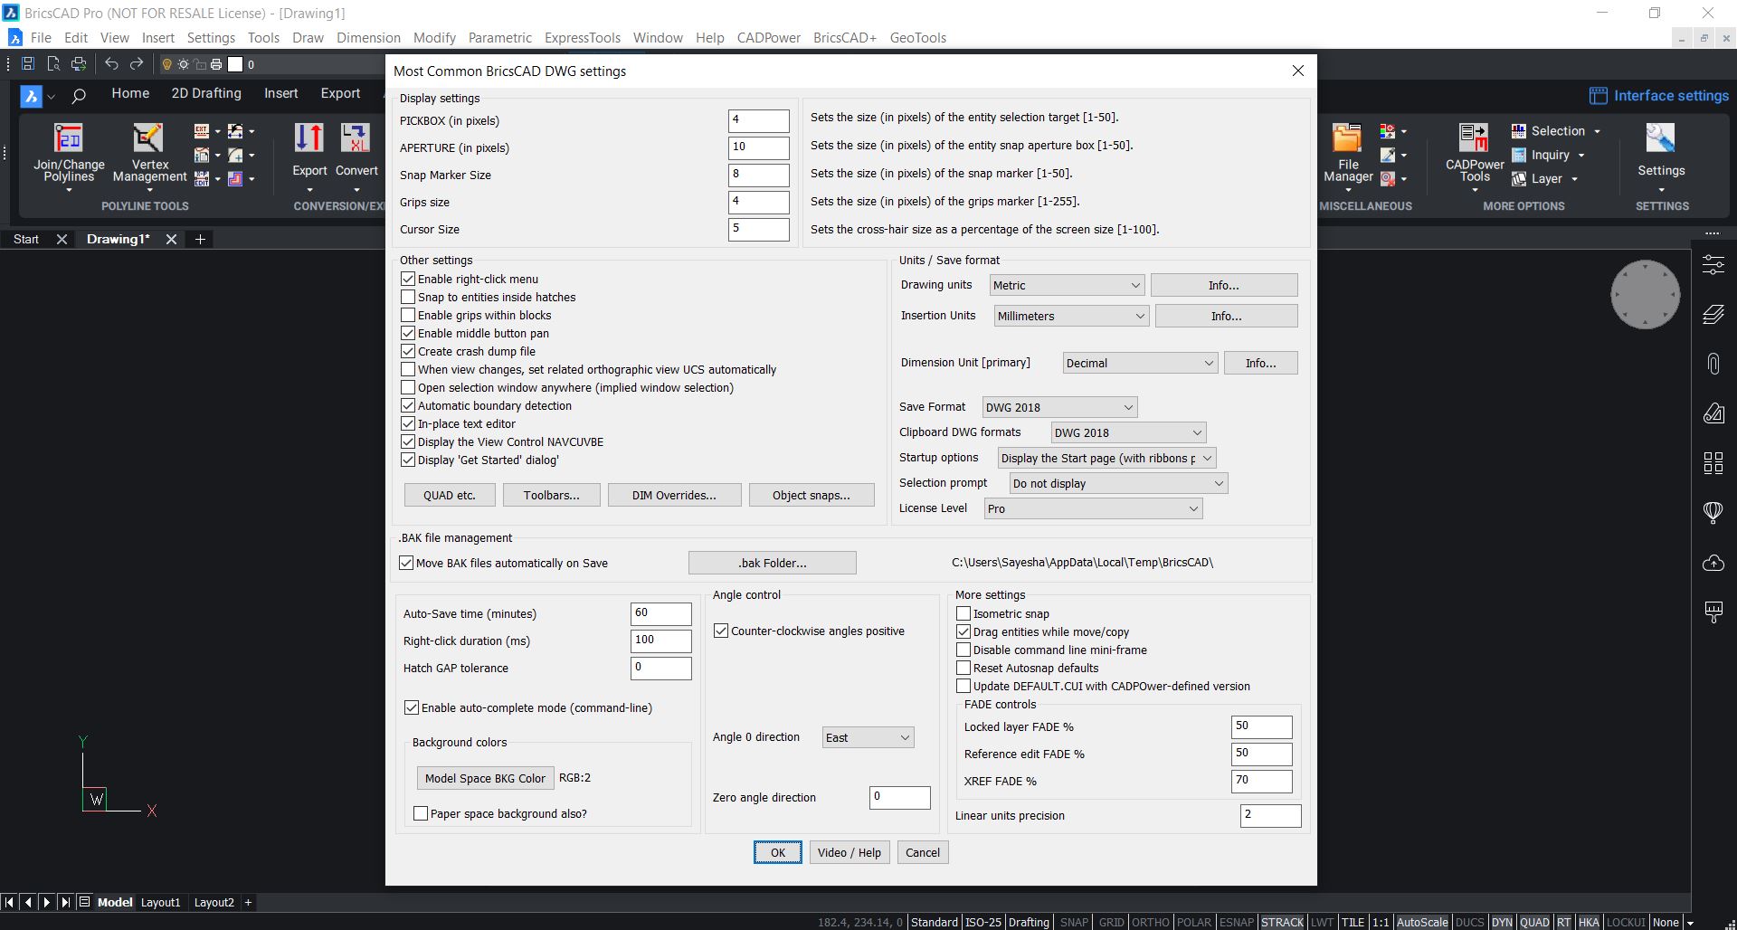Open the Insertion Units Millimeters dropdown
Image resolution: width=1737 pixels, height=930 pixels.
tap(1071, 317)
